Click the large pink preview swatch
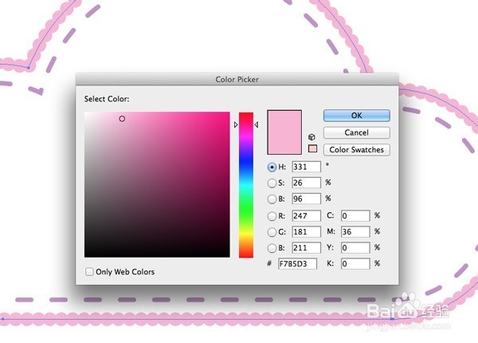 click(284, 132)
